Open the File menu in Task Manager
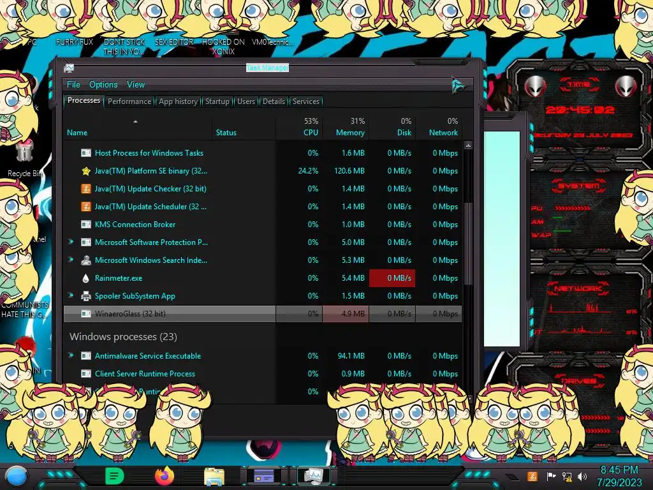Viewport: 653px width, 490px height. click(73, 85)
